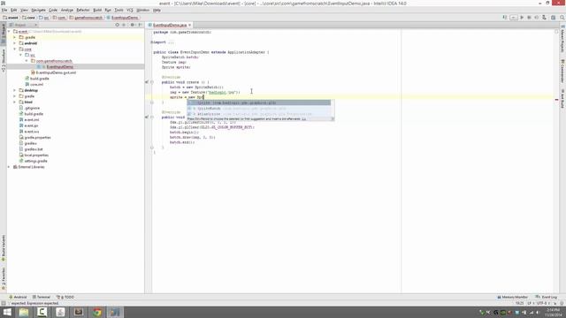Hide the Project panel with the hide icon
This screenshot has height=318, width=566.
[140, 25]
